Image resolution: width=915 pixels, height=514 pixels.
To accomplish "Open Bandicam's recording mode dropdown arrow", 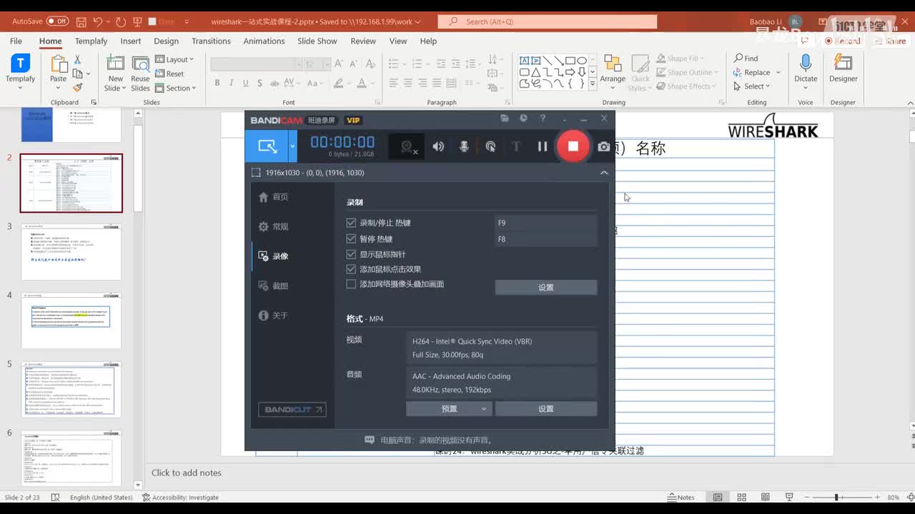I will click(292, 146).
